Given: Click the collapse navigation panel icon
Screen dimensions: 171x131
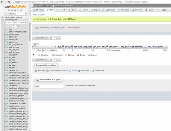Looking at the screenshot, I should [32, 6].
